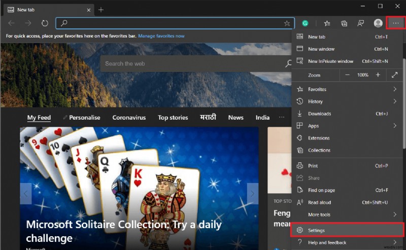This screenshot has width=406, height=250.
Task: Click the magnifier icon in Search the web box
Action: (x=288, y=63)
